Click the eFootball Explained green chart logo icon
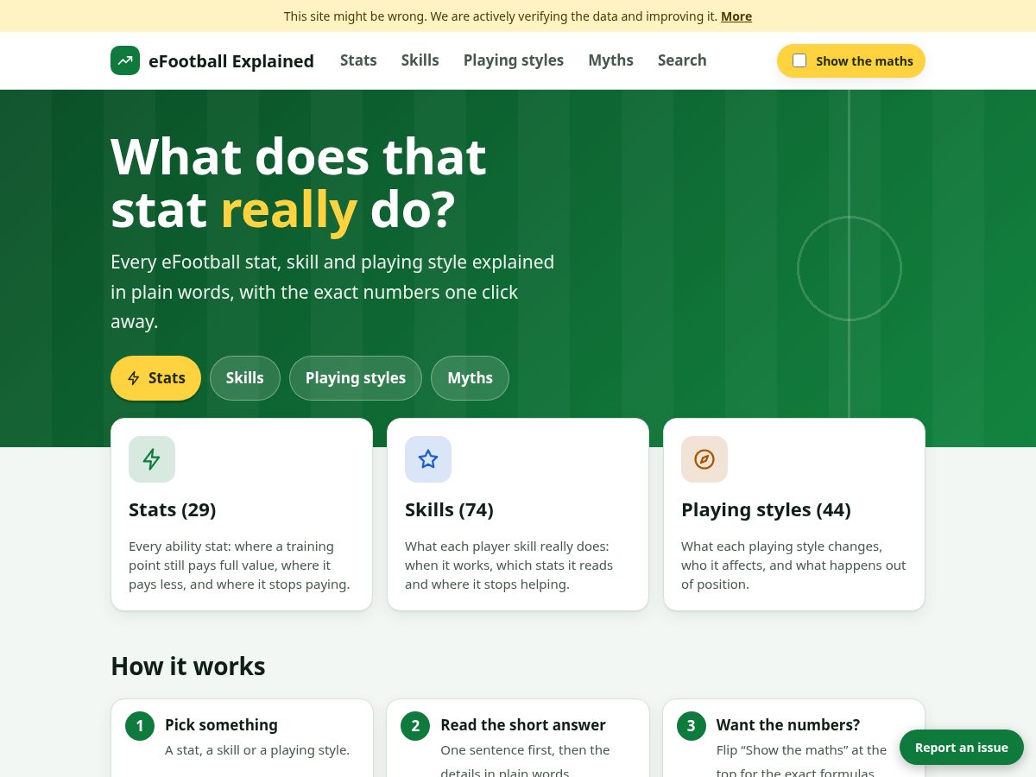Image resolution: width=1036 pixels, height=777 pixels. (x=125, y=60)
